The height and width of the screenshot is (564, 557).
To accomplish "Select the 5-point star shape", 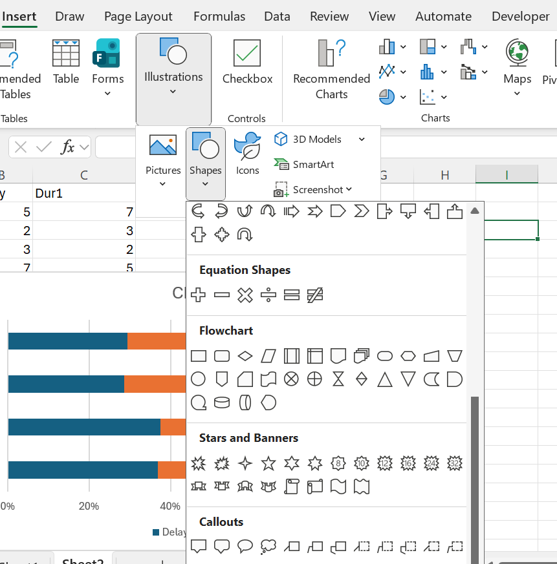I will [268, 463].
